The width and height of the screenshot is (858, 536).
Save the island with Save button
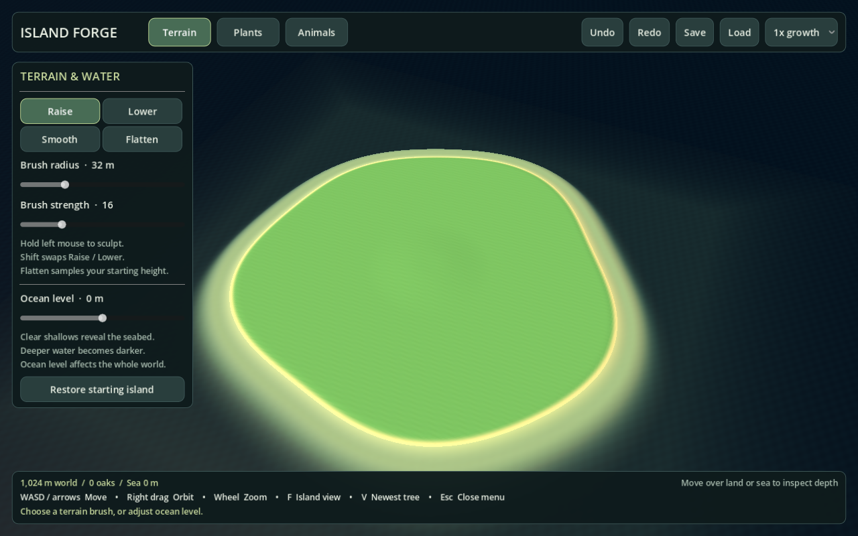[x=694, y=32]
